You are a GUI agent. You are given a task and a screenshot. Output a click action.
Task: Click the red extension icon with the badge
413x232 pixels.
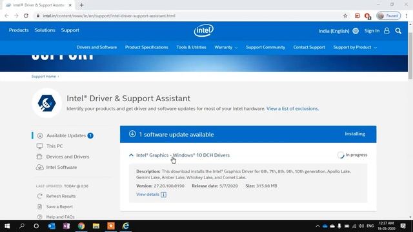point(367,16)
